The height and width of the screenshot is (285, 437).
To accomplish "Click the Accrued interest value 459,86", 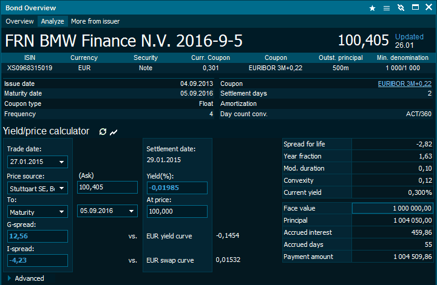I will coord(421,232).
